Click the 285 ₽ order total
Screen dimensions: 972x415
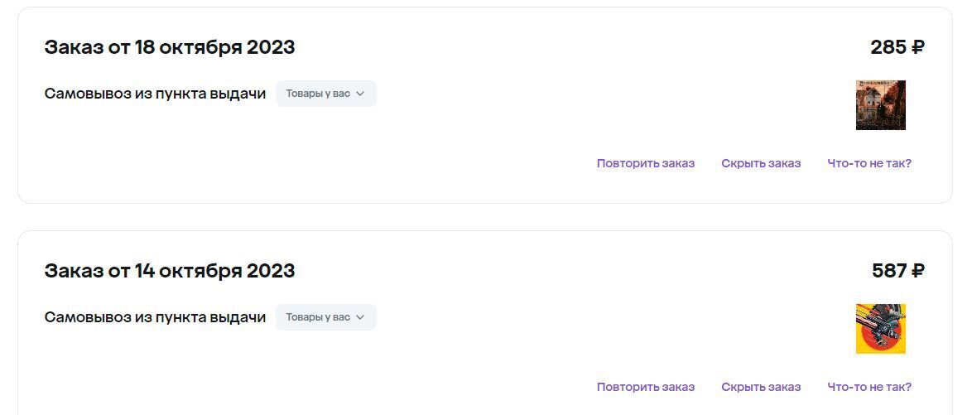pyautogui.click(x=897, y=47)
